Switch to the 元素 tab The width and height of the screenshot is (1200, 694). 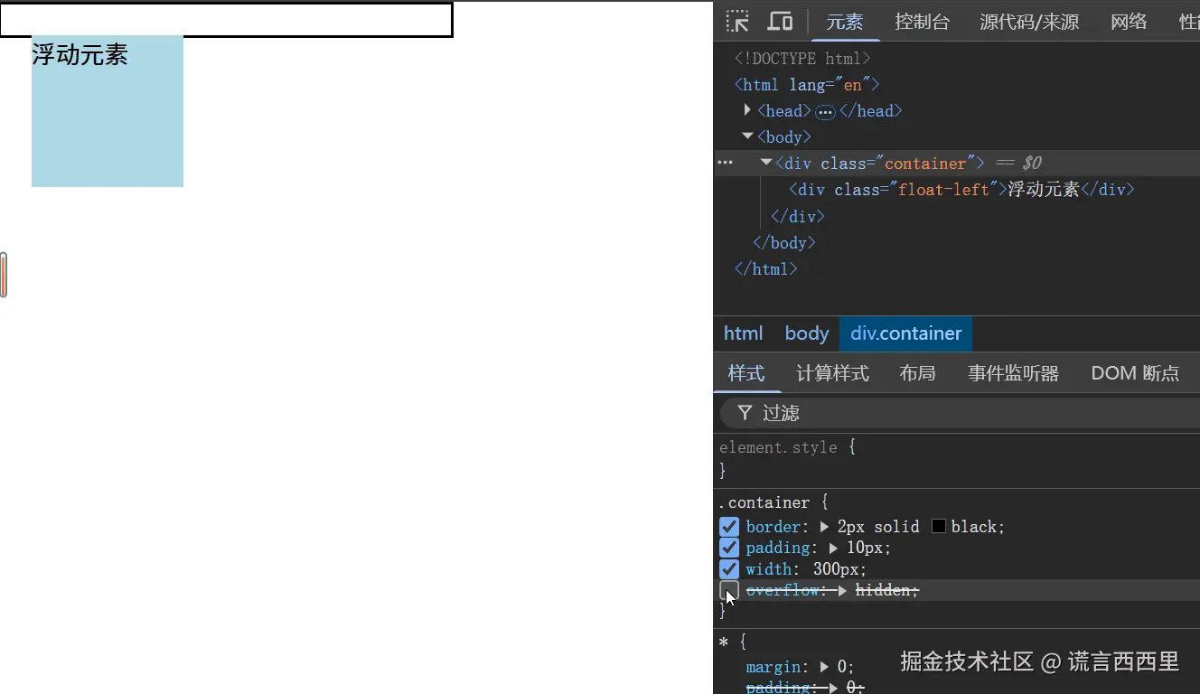tap(845, 22)
